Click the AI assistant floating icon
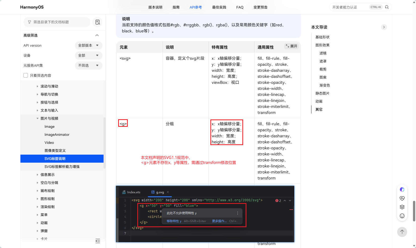Image resolution: width=416 pixels, height=248 pixels. pyautogui.click(x=402, y=190)
